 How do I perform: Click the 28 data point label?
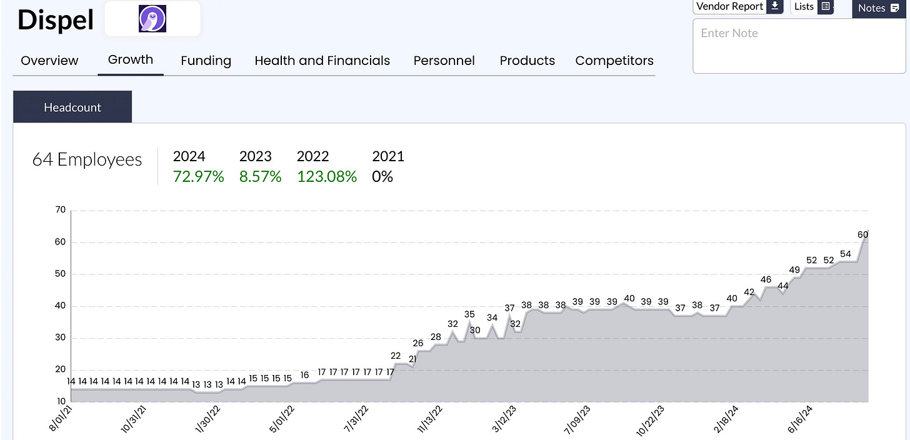pos(436,337)
